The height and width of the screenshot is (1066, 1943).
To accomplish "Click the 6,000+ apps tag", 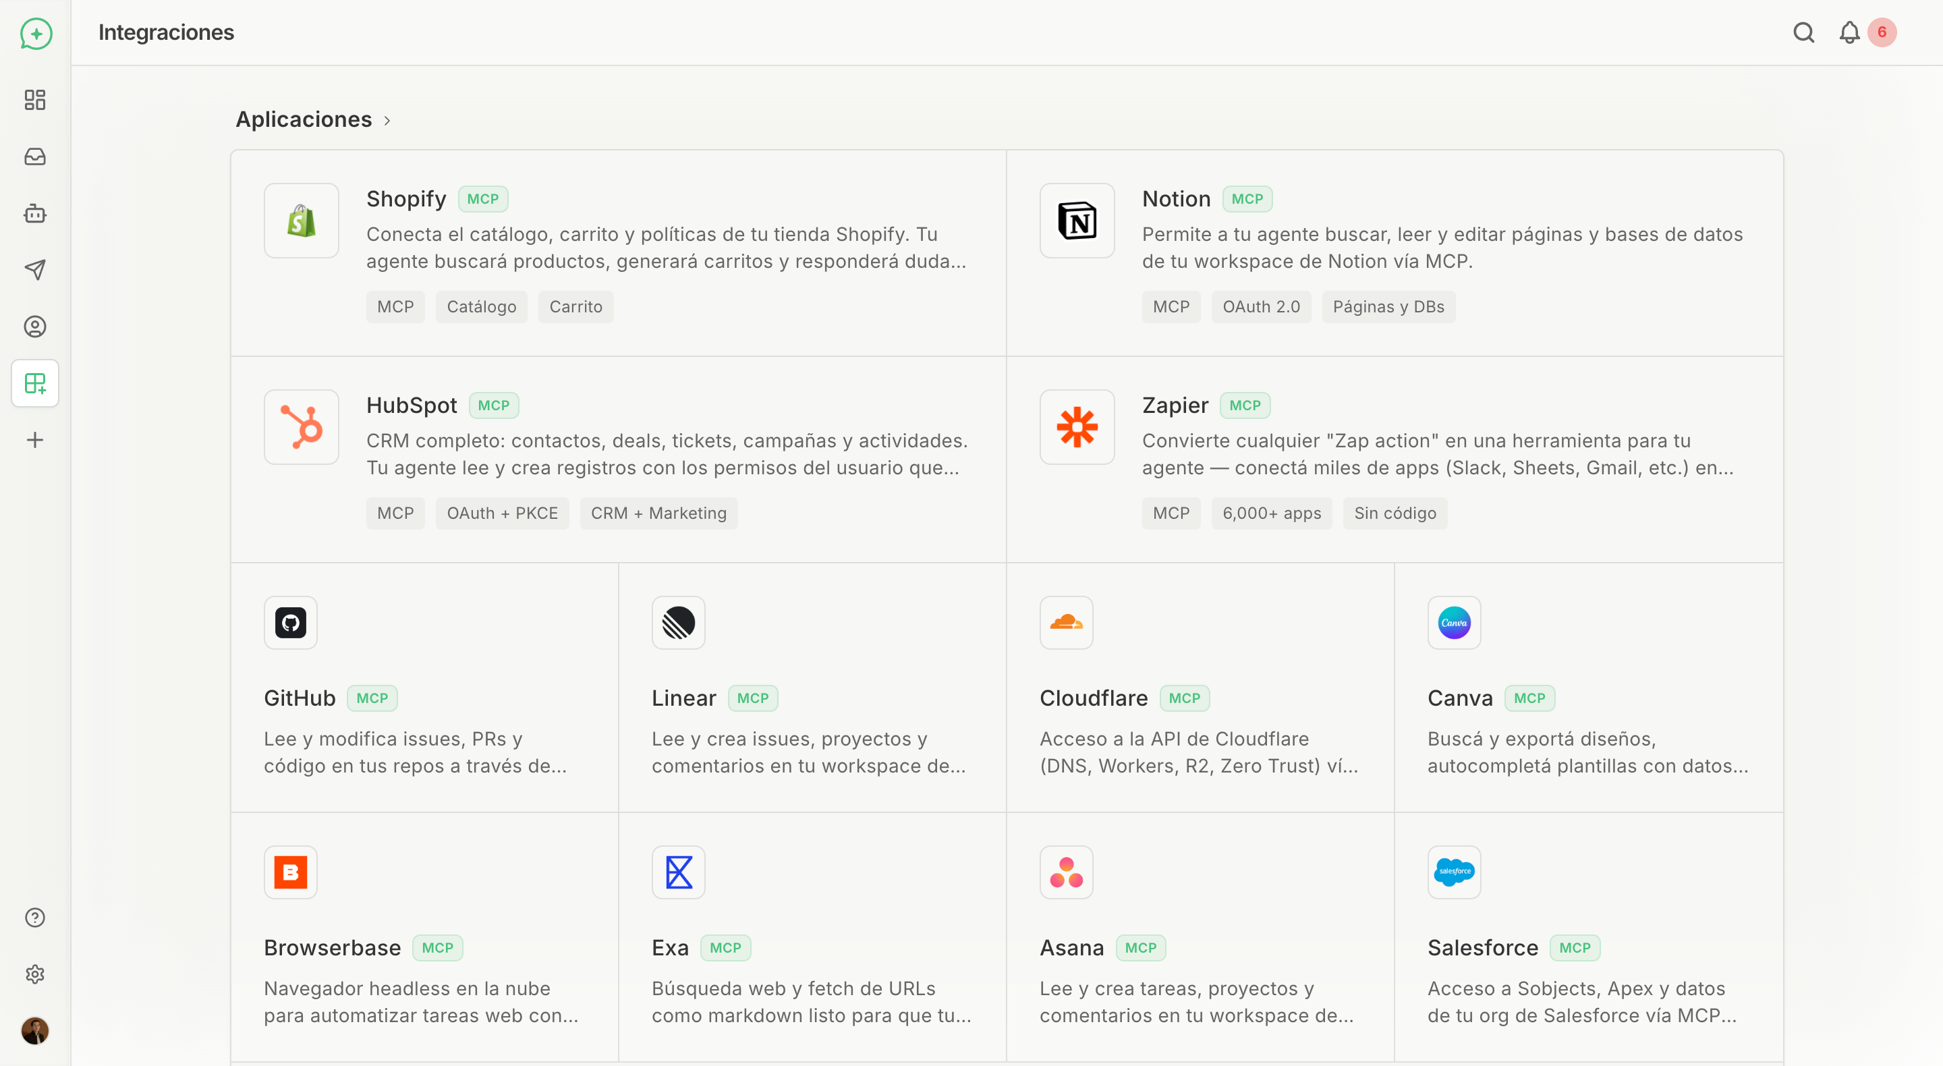I will coord(1271,513).
